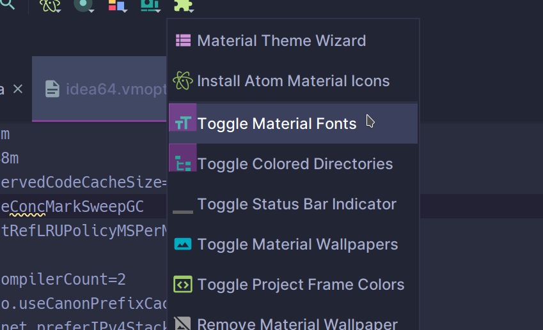The width and height of the screenshot is (543, 330).
Task: Toggle Material Fonts option
Action: [293, 123]
